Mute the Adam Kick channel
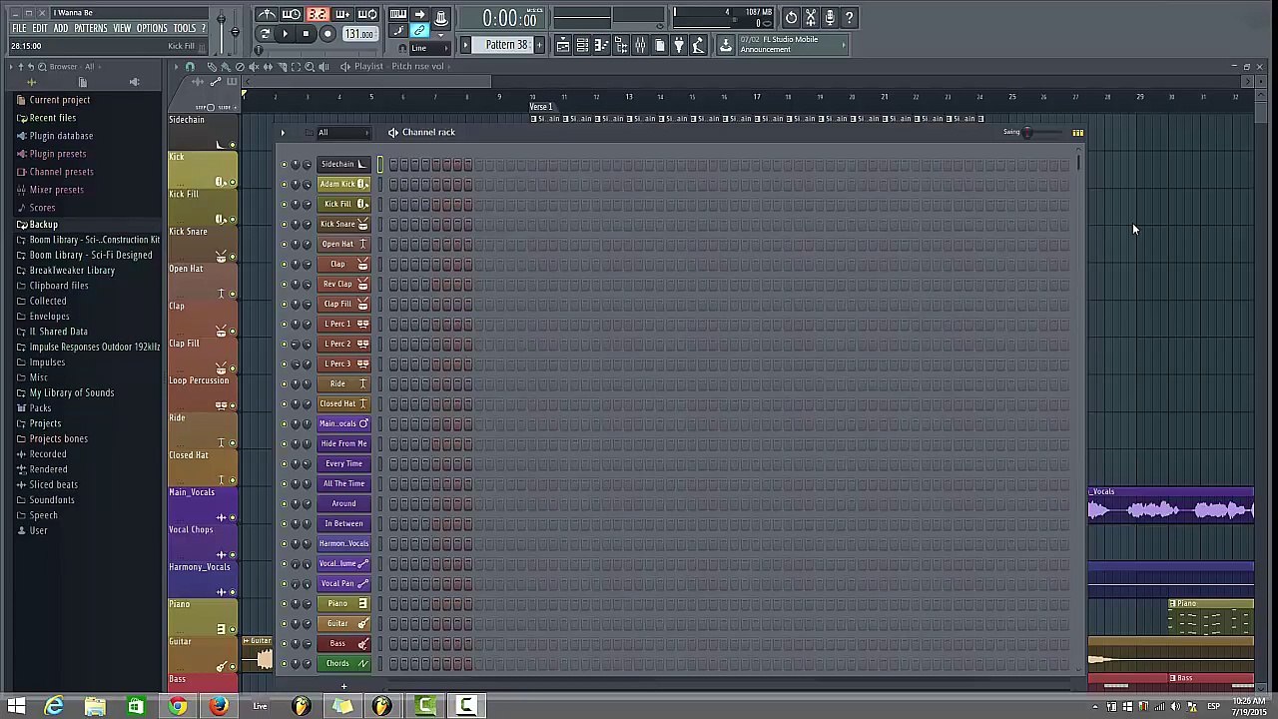The width and height of the screenshot is (1278, 719). click(x=284, y=184)
